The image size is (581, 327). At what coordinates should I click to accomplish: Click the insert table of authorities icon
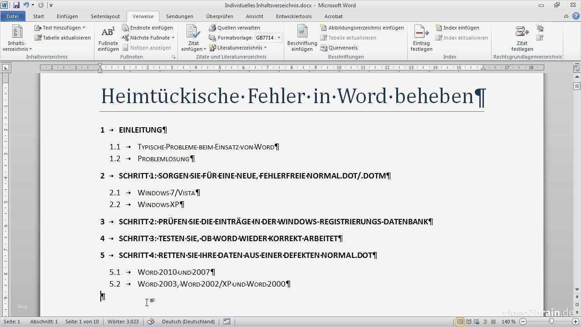pyautogui.click(x=540, y=28)
